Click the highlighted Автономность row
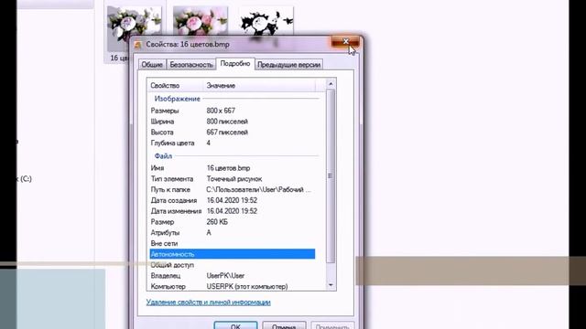 coord(232,254)
